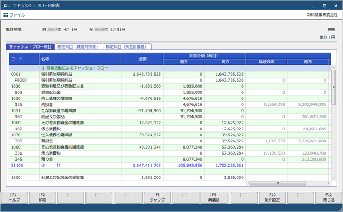
Task: Click amount 1,647,411,705 in subtotal row
Action: click(x=147, y=166)
